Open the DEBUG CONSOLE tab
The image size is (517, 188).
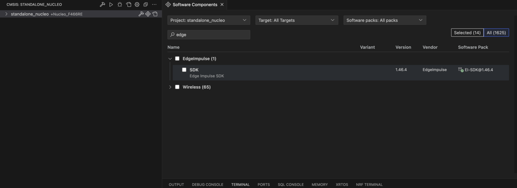point(207,184)
